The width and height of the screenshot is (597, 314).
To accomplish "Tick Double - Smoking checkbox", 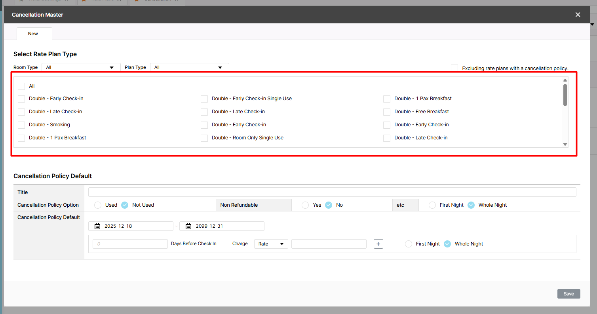I will click(x=21, y=125).
